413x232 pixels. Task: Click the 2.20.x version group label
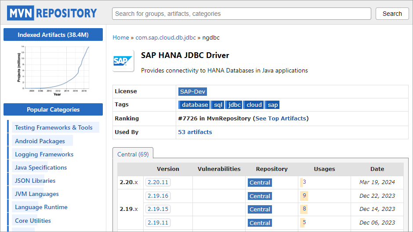pos(129,182)
